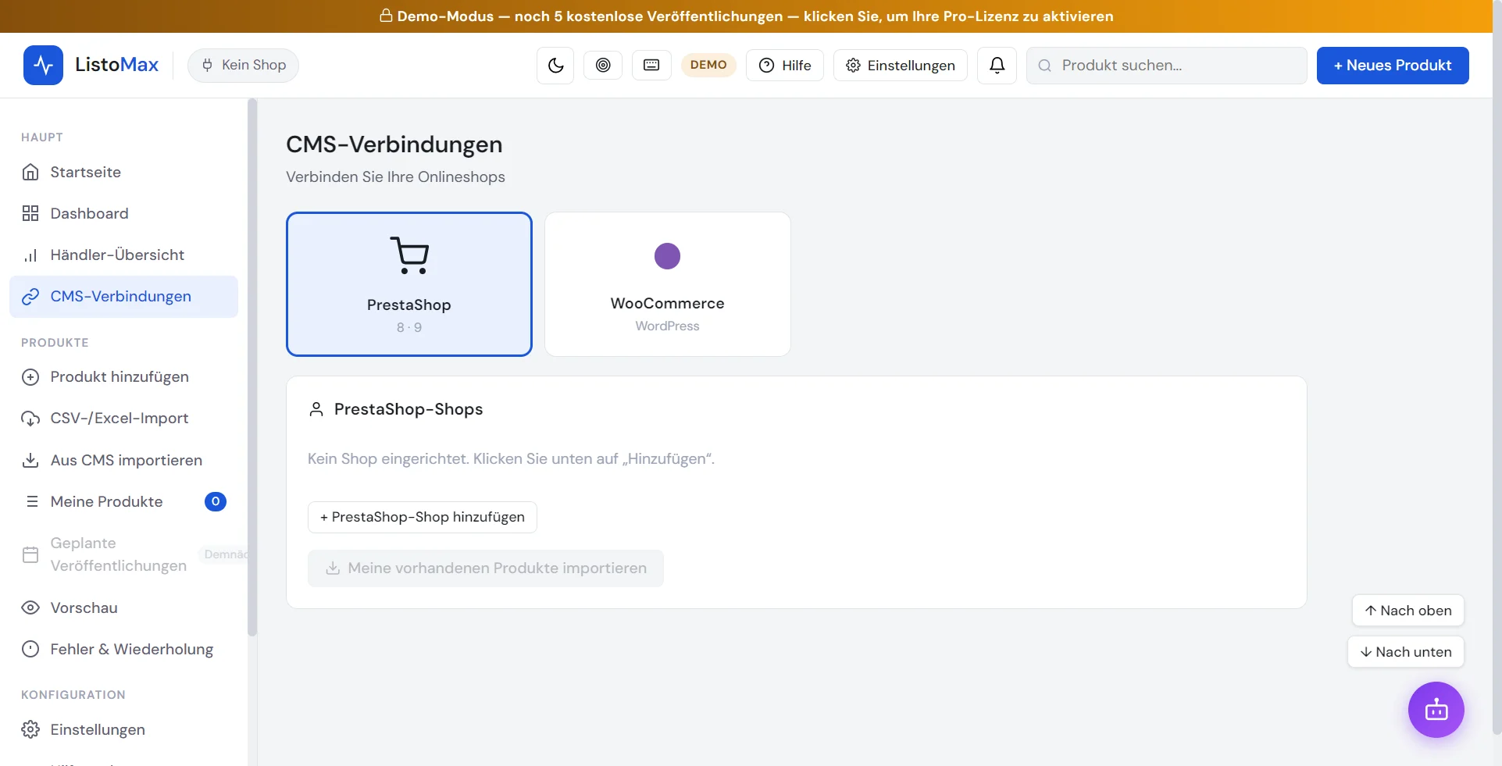The image size is (1502, 766).
Task: Click the Nach unten button
Action: coord(1406,652)
